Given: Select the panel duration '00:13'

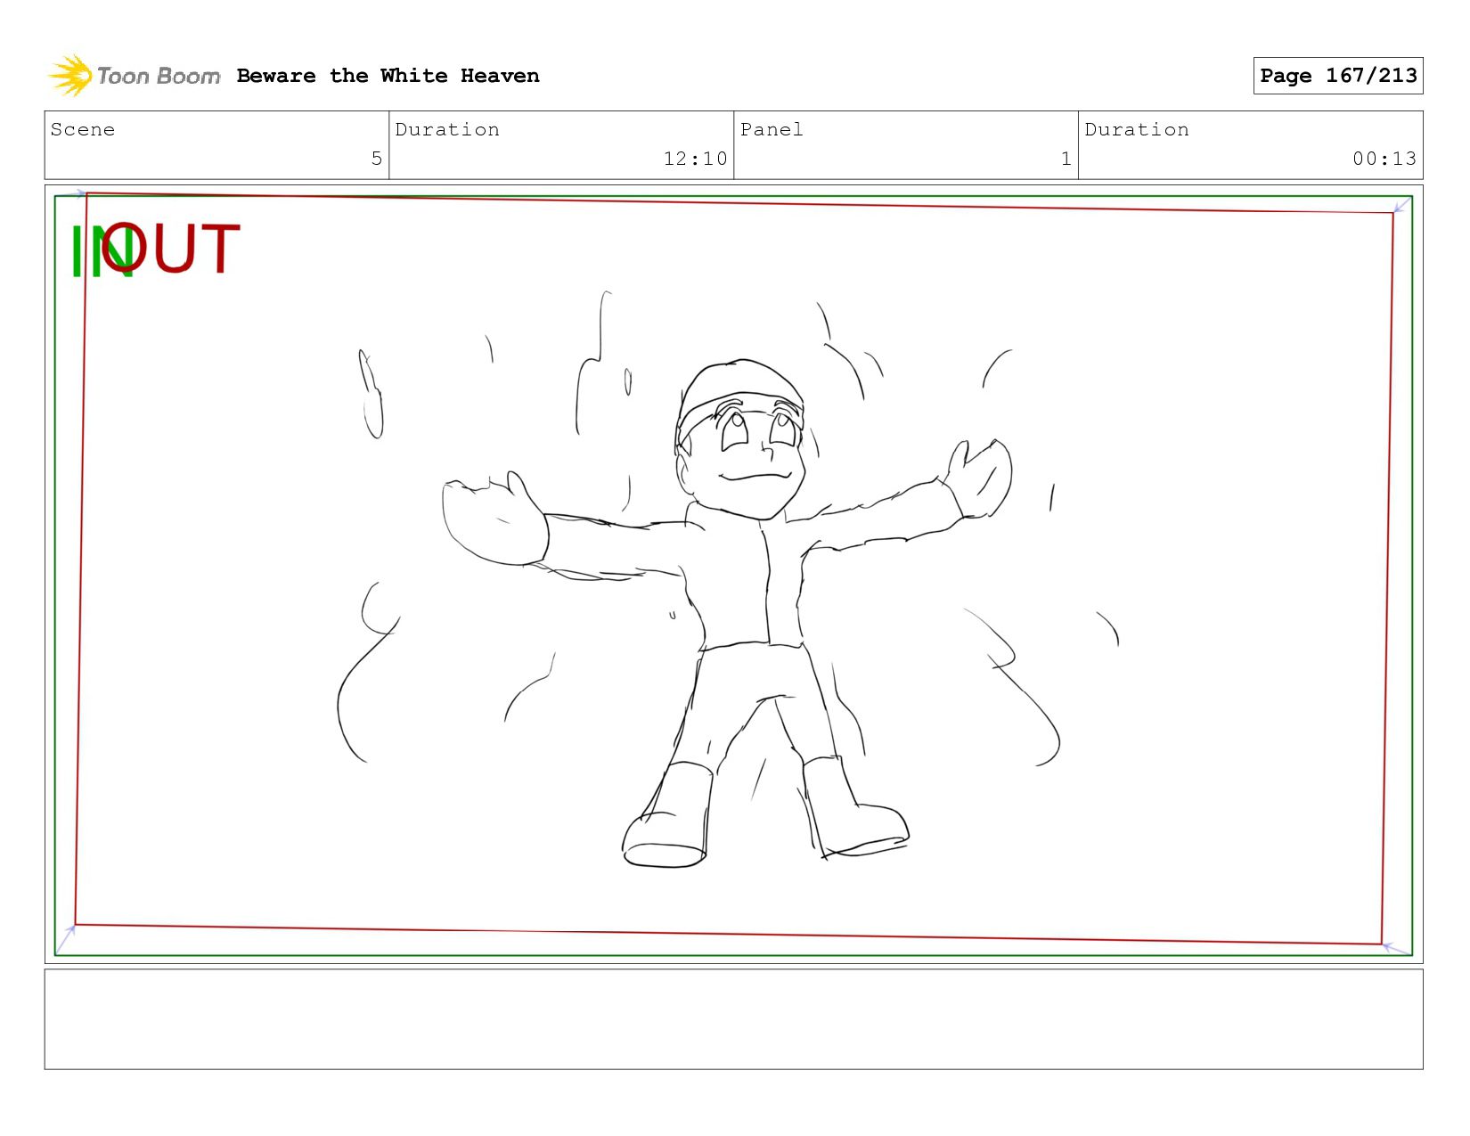Looking at the screenshot, I should 1384,159.
